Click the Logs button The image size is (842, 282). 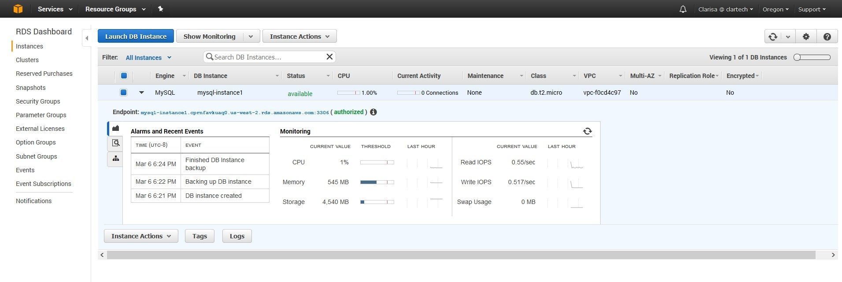tap(237, 236)
